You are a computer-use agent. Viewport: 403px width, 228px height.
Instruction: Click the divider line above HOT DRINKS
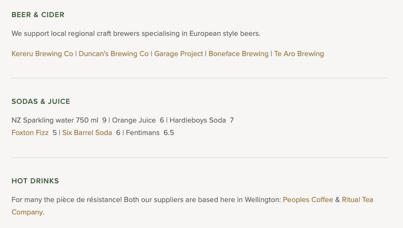click(200, 157)
